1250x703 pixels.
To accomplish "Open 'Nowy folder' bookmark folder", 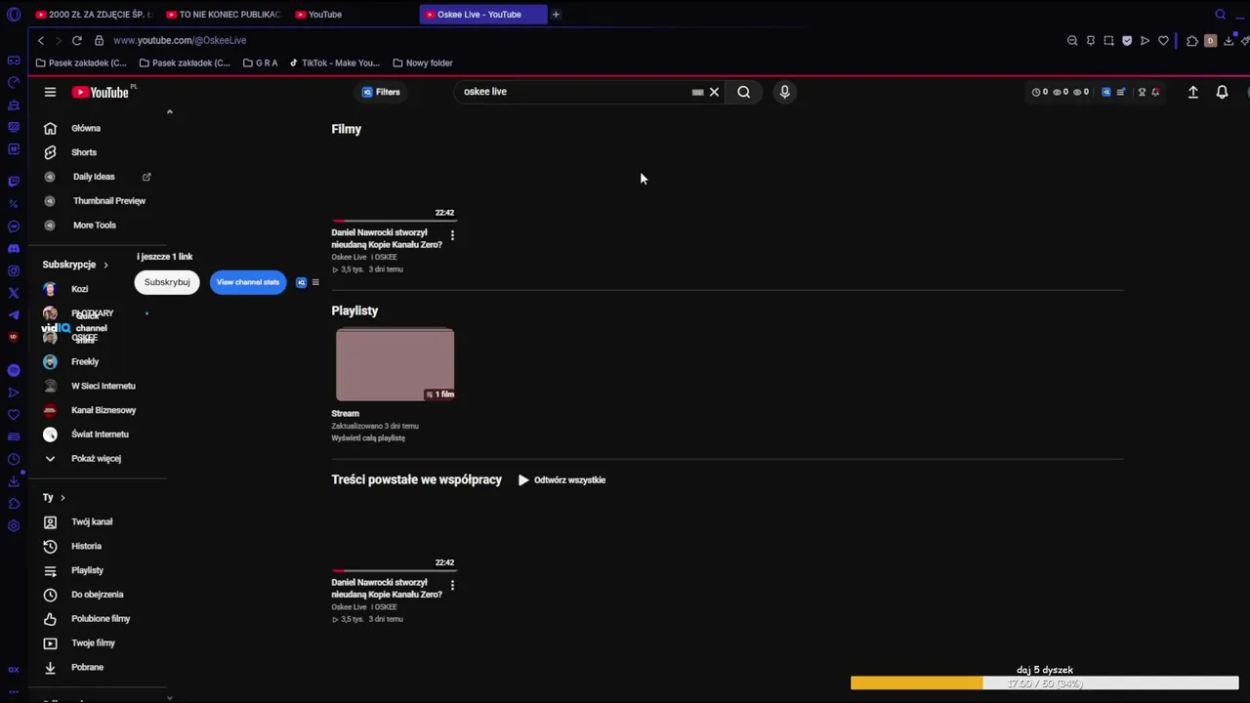I will [423, 62].
